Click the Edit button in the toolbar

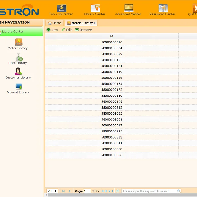click(67, 30)
